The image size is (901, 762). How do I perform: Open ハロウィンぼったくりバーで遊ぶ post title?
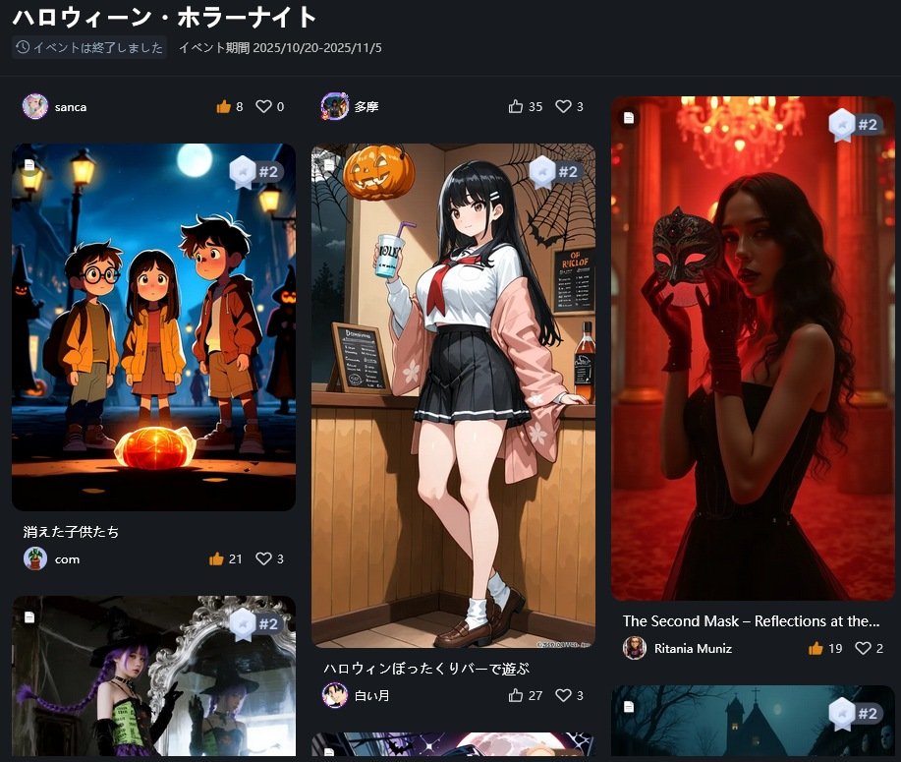pyautogui.click(x=426, y=669)
